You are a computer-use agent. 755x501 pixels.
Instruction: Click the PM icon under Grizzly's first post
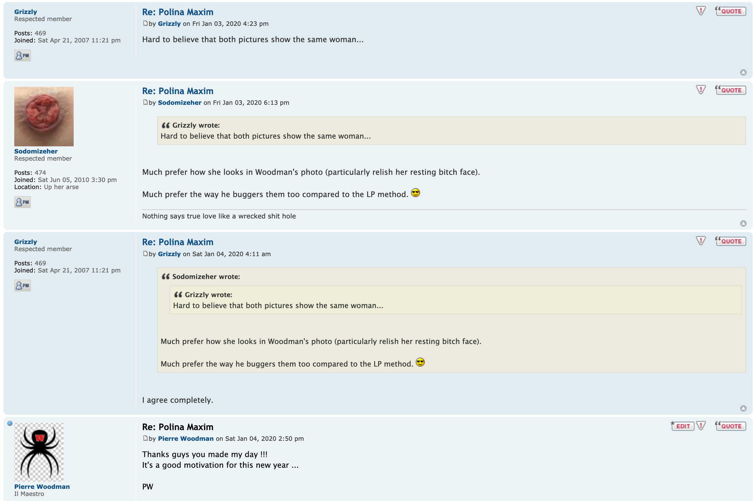click(x=22, y=56)
